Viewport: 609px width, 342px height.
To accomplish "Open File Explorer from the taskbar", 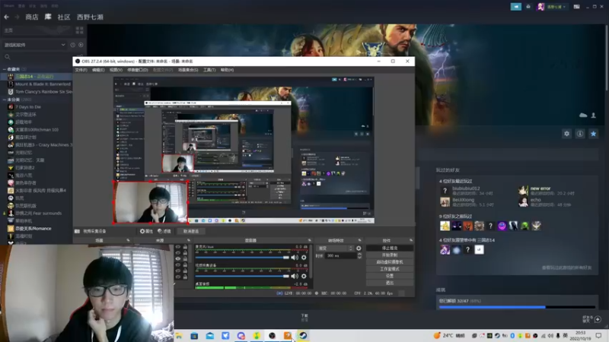I will click(179, 336).
